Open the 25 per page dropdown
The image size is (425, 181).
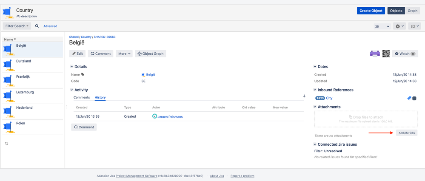pyautogui.click(x=382, y=26)
